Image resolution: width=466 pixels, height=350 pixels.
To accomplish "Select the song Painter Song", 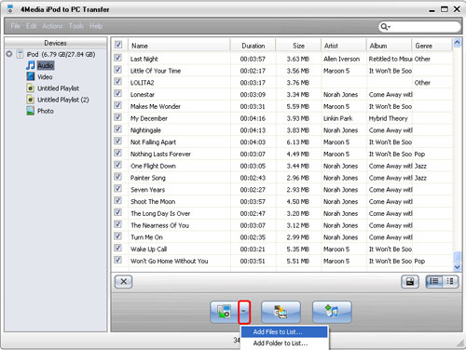I will pos(148,178).
